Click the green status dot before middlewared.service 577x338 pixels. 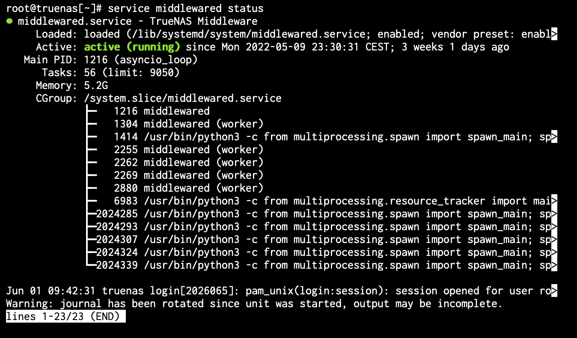click(x=9, y=21)
